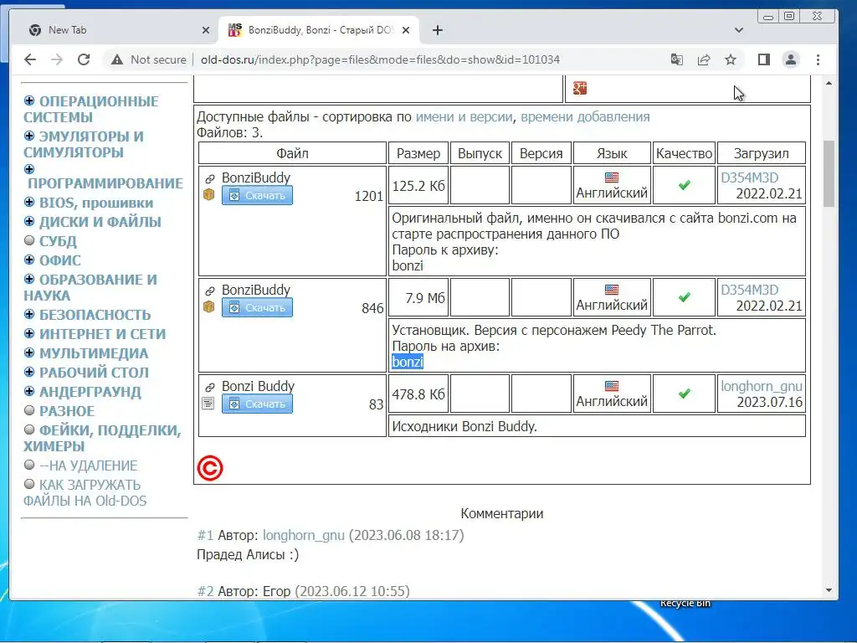Expand the ЭМУЛЯТОРЫ И СИМУЛЯТОРЫ category
This screenshot has width=857, height=643.
tap(29, 136)
